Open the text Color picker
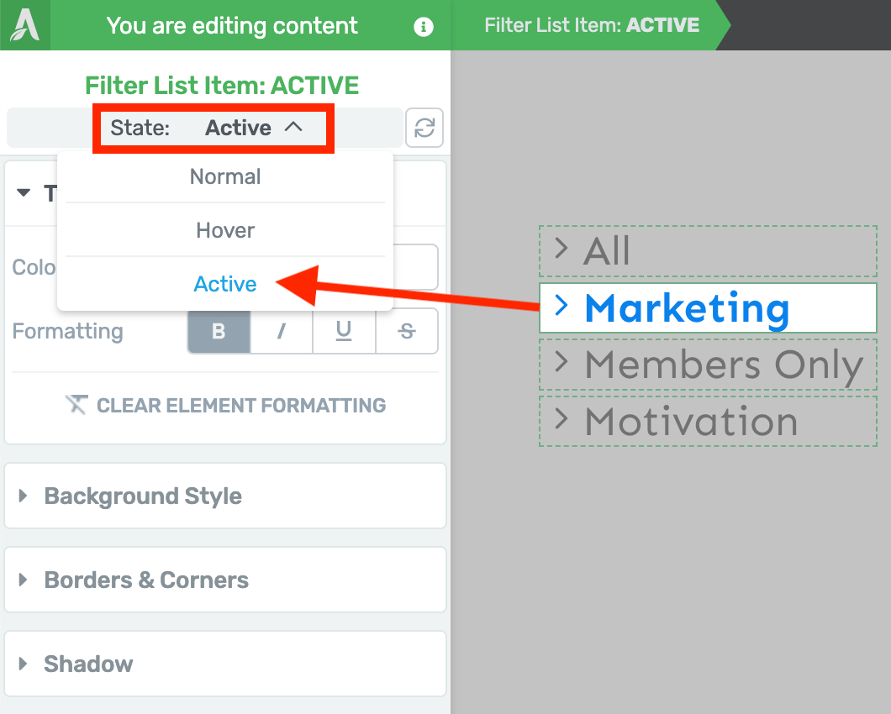 (416, 266)
